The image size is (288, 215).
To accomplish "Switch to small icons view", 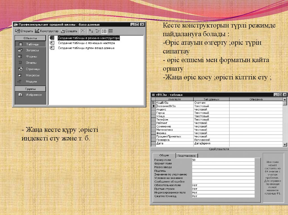I will click(98, 31).
